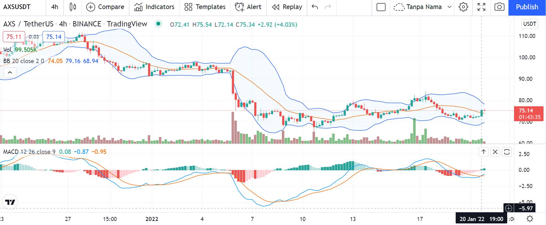Image resolution: width=546 pixels, height=225 pixels.
Task: Click the AXS / TetherUS chart title
Action: coord(75,24)
